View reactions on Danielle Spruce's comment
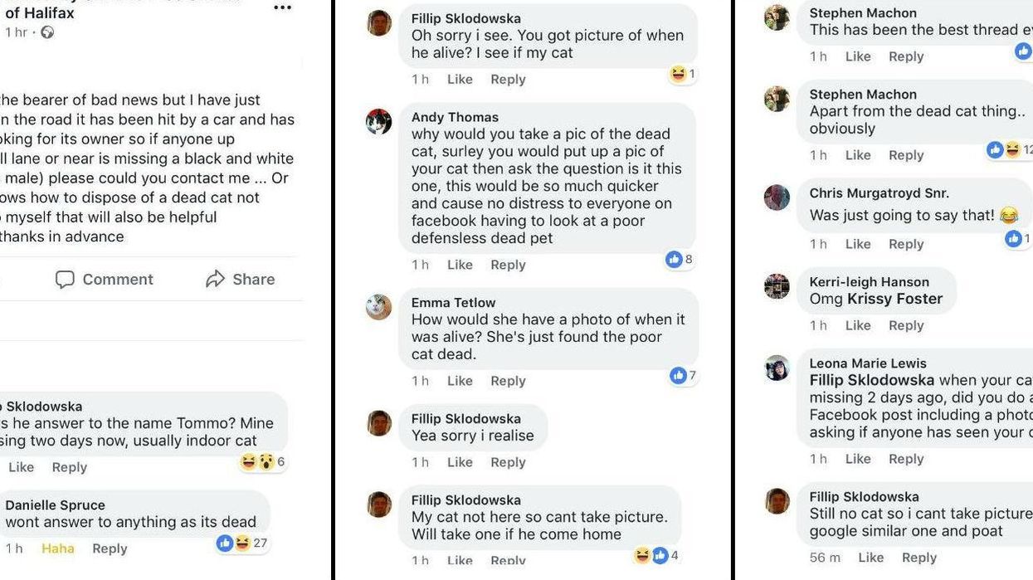Image resolution: width=1033 pixels, height=580 pixels. pos(244,543)
